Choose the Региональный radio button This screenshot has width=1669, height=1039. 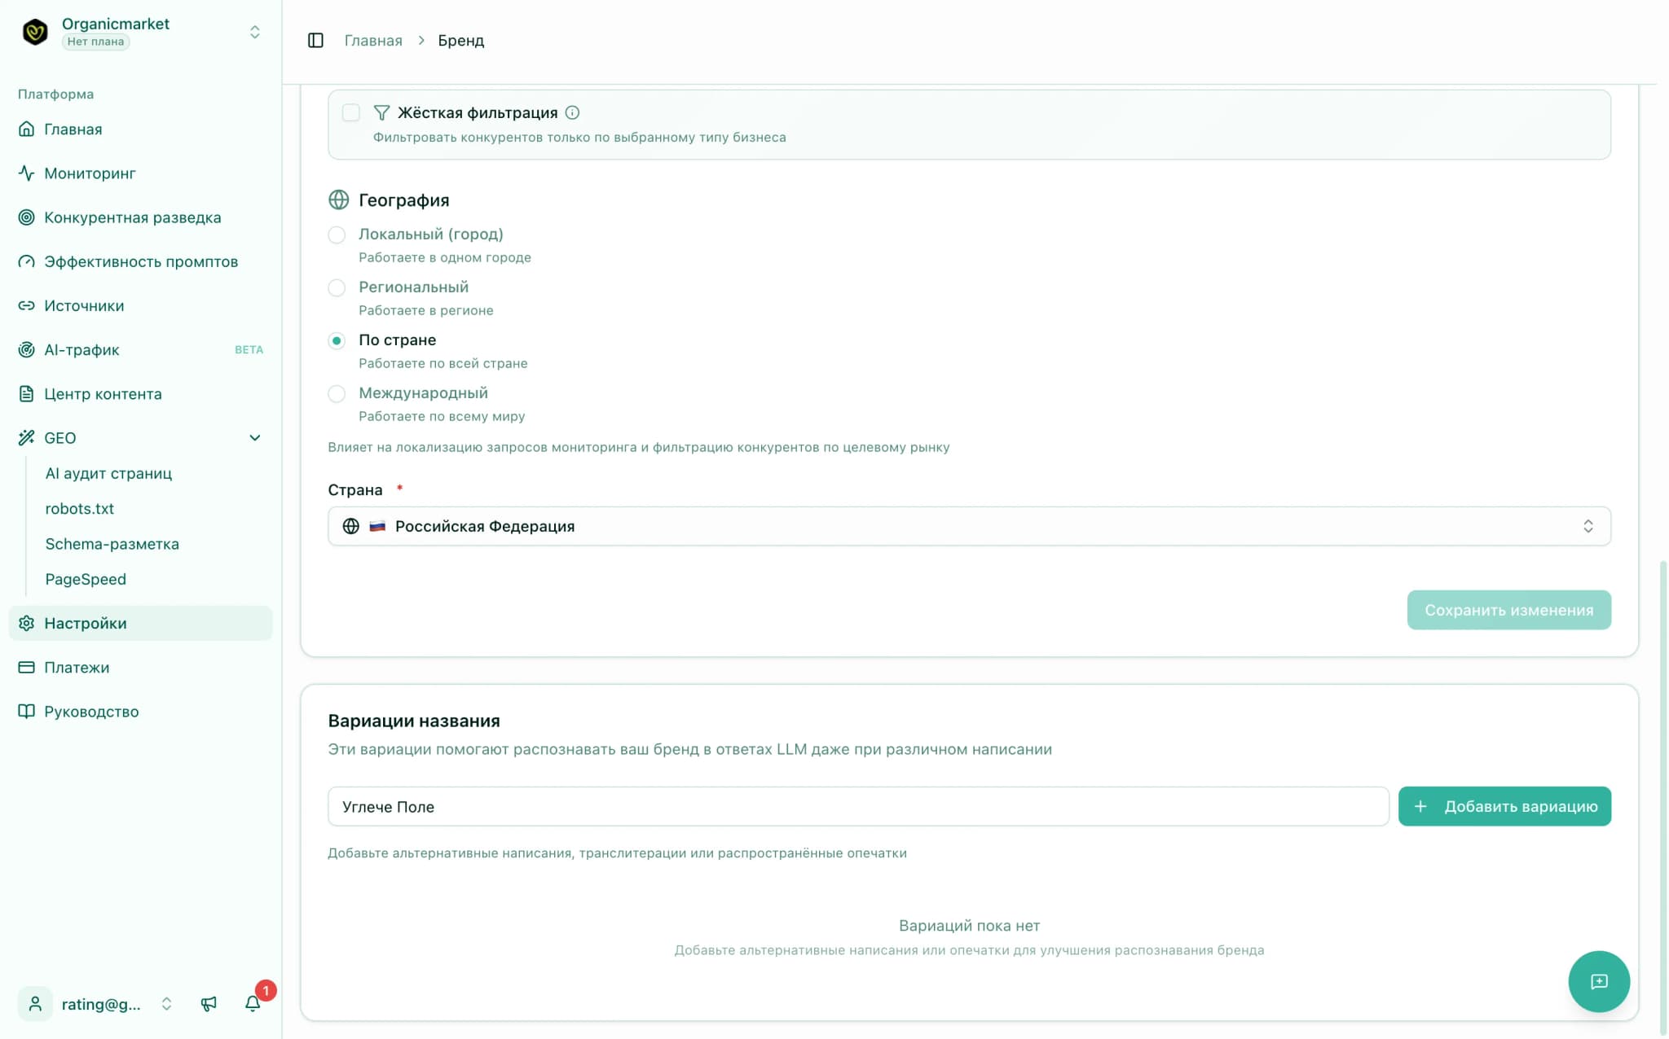click(337, 287)
